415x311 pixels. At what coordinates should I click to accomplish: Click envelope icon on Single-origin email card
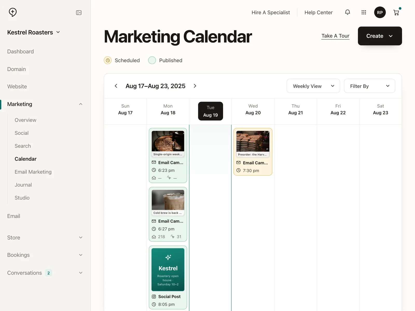click(154, 162)
